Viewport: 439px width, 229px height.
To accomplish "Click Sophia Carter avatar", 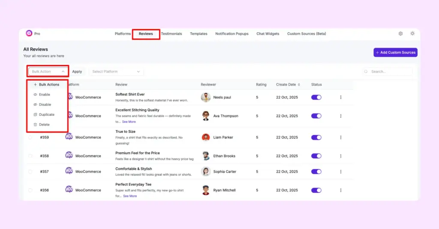I will [x=206, y=172].
